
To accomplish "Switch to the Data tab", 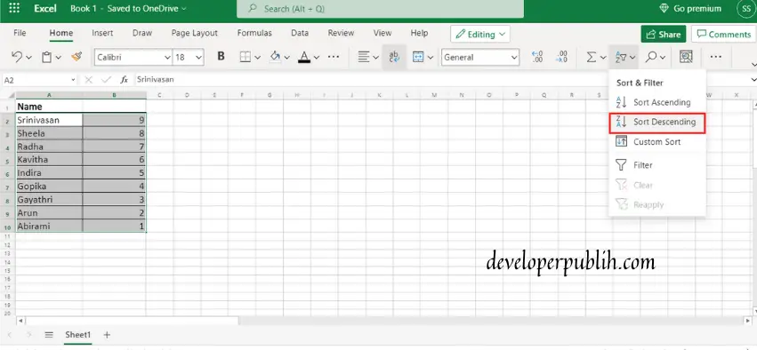I will pos(300,33).
